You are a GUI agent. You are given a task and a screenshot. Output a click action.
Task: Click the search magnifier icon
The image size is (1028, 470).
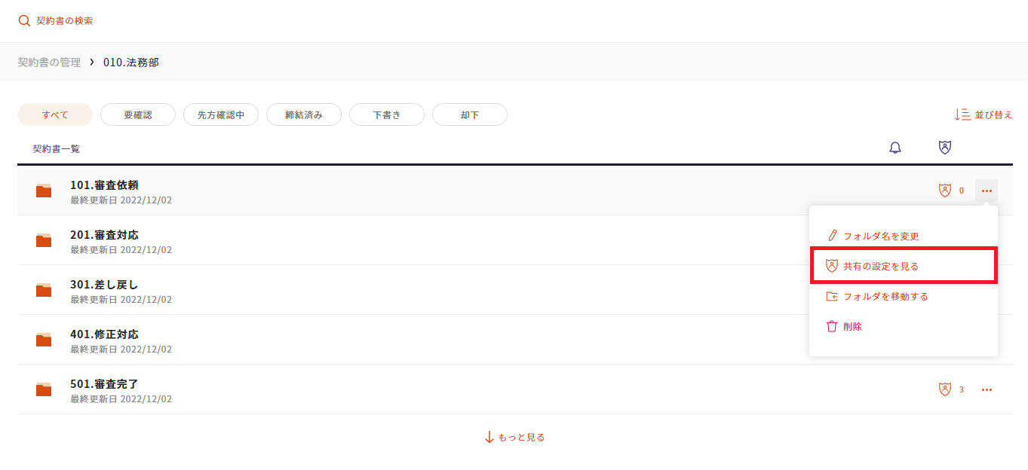25,21
